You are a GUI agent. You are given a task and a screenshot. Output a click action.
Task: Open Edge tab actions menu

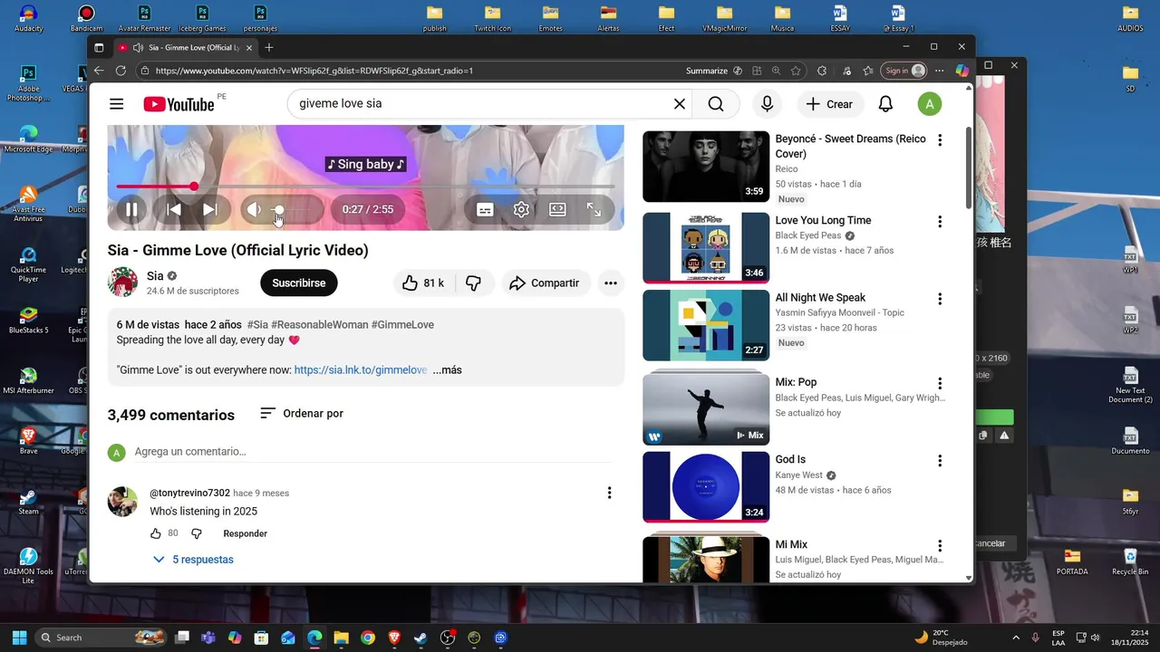coord(100,47)
